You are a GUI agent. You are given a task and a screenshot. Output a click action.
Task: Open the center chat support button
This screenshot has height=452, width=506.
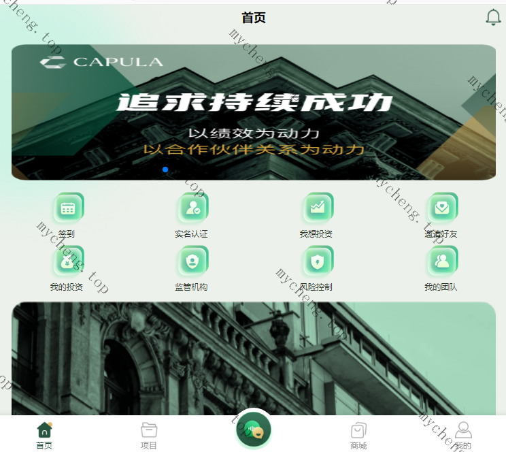253,430
